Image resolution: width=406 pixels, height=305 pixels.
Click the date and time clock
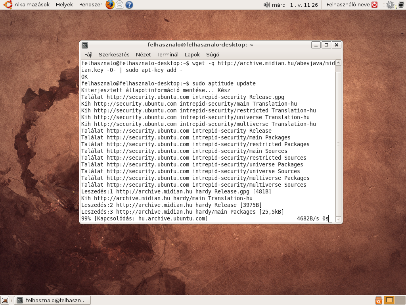pyautogui.click(x=295, y=5)
